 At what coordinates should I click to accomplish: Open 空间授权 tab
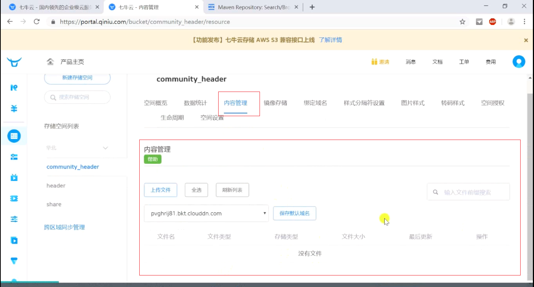[x=493, y=103]
